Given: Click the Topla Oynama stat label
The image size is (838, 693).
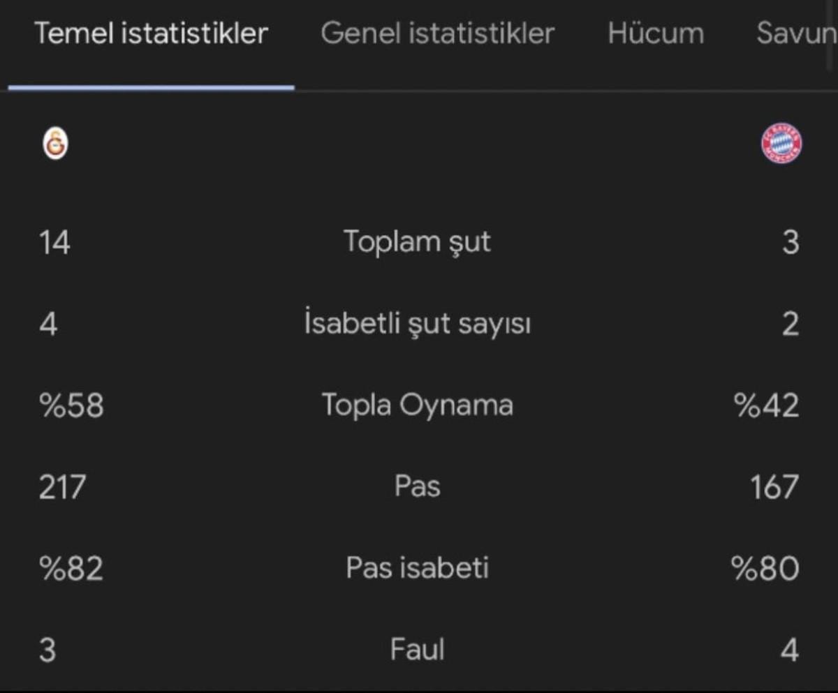Looking at the screenshot, I should [x=417, y=405].
